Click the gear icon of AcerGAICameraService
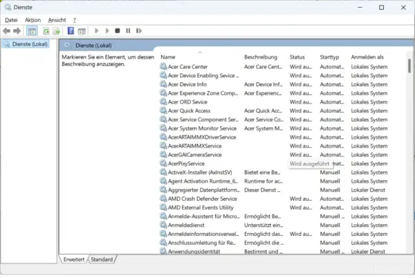 (163, 155)
